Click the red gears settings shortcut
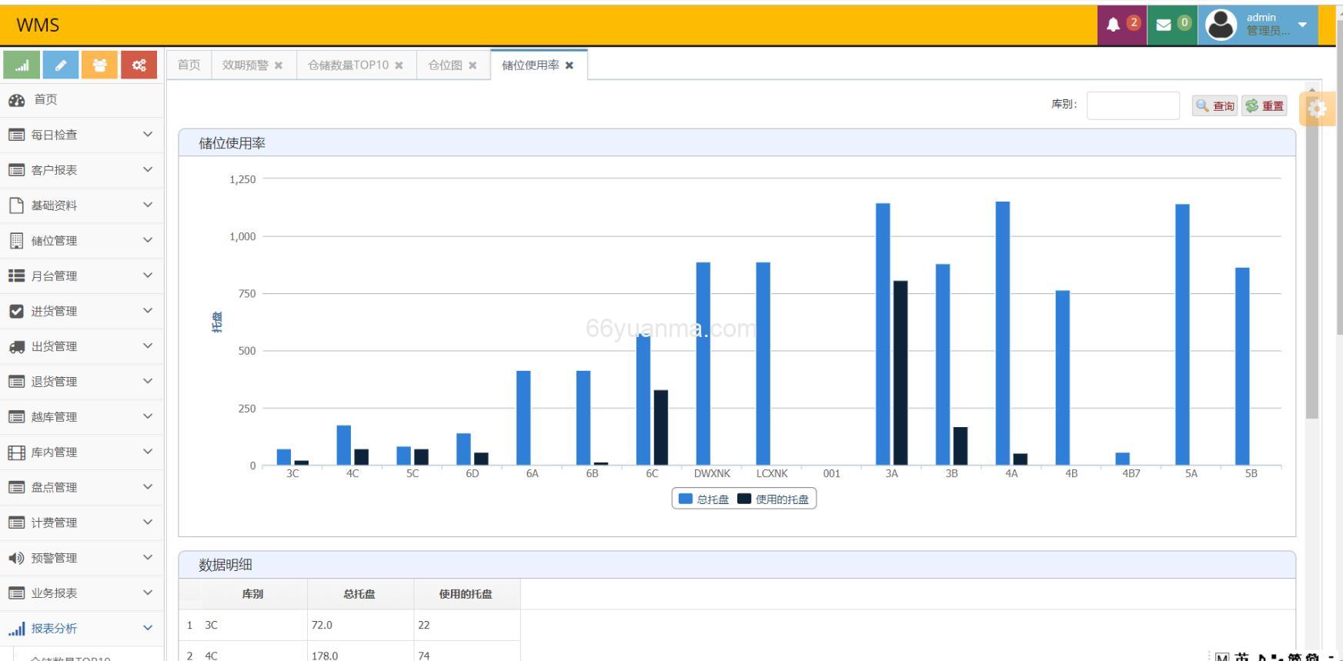The image size is (1343, 661). 139,65
